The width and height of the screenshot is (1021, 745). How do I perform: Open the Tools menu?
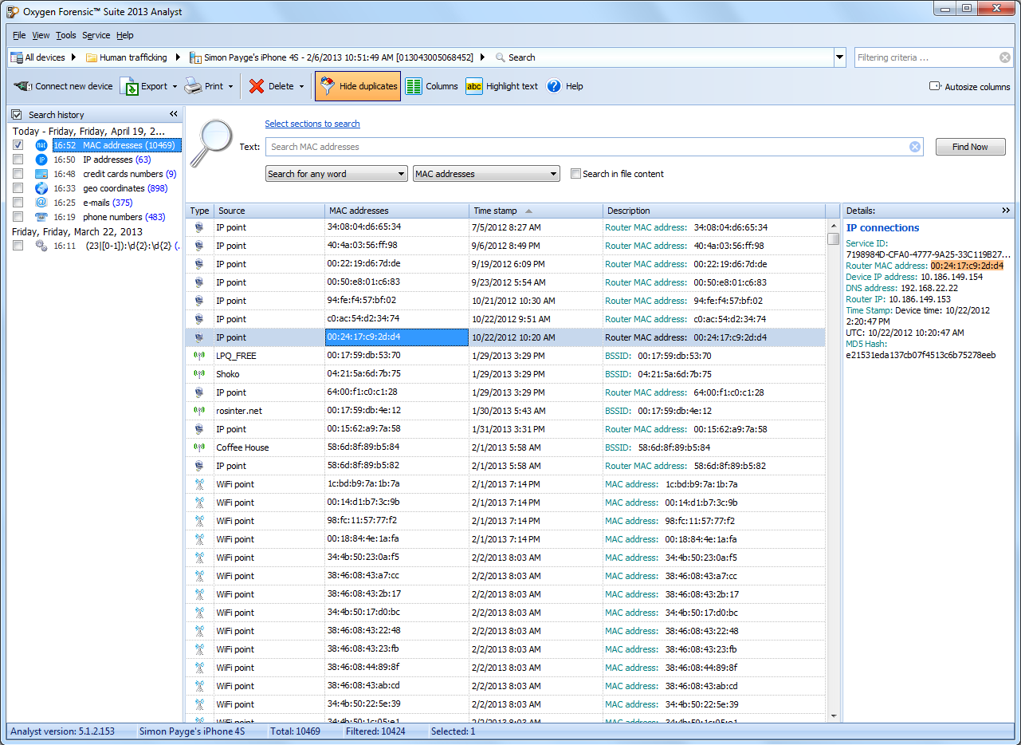point(66,35)
